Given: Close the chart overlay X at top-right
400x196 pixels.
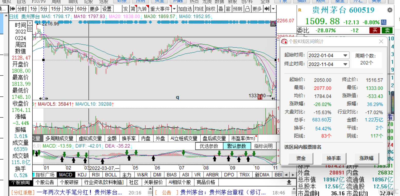Looking at the screenshot, I should 273,24.
